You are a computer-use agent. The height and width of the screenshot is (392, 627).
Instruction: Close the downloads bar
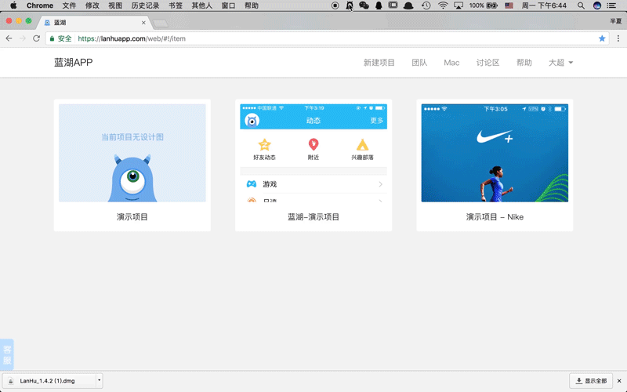coord(619,381)
